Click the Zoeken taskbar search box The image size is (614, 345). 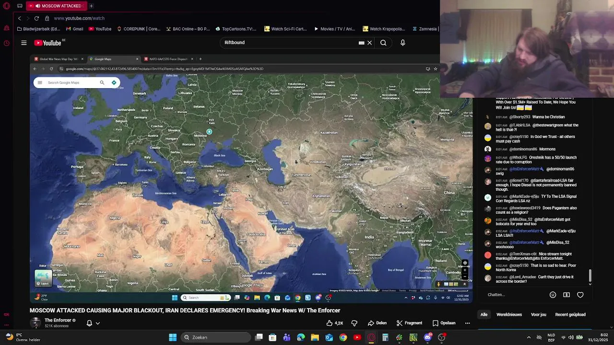[216, 337]
